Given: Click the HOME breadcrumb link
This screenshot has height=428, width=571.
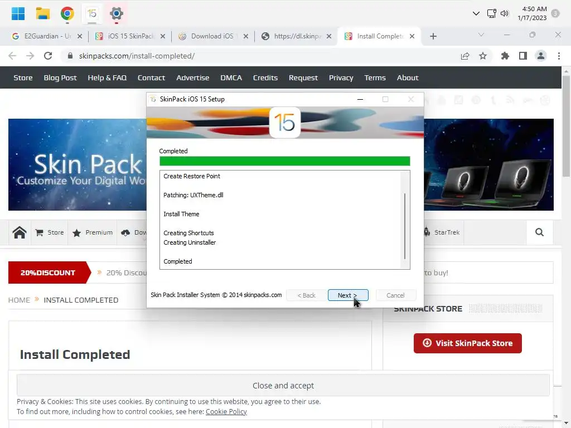Looking at the screenshot, I should (x=19, y=300).
